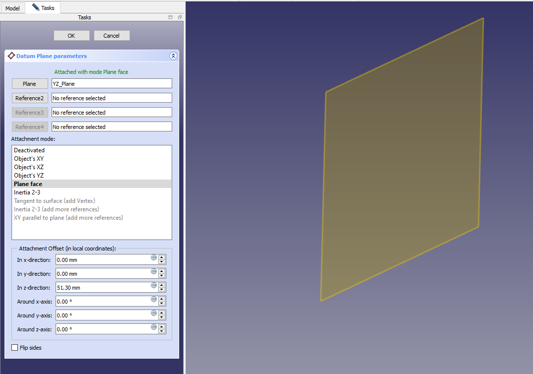Open expression editor for Around x-axis
Screen dimensions: 533x374
click(x=154, y=299)
